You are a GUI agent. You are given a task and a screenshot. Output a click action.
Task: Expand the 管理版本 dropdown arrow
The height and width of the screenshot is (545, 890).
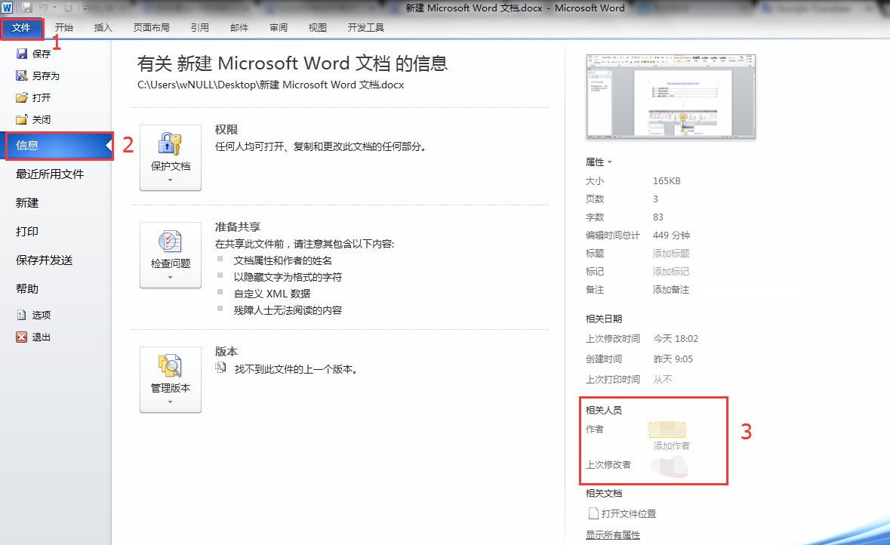tap(171, 402)
